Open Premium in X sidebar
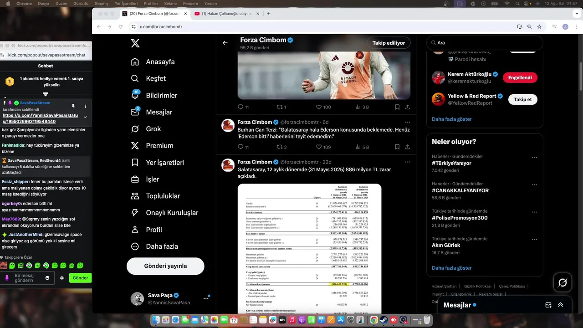 tap(152, 146)
